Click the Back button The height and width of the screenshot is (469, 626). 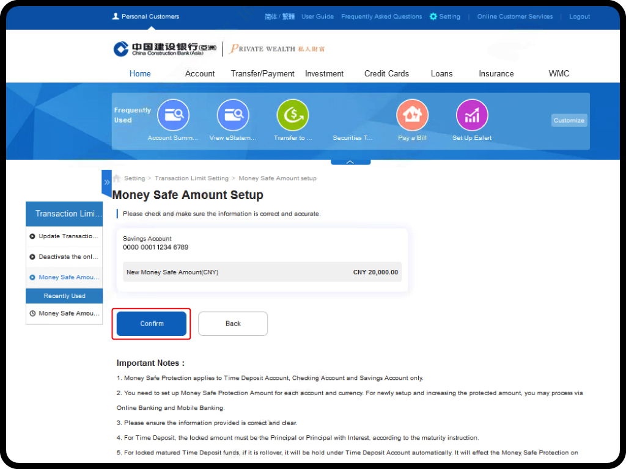[x=233, y=324]
